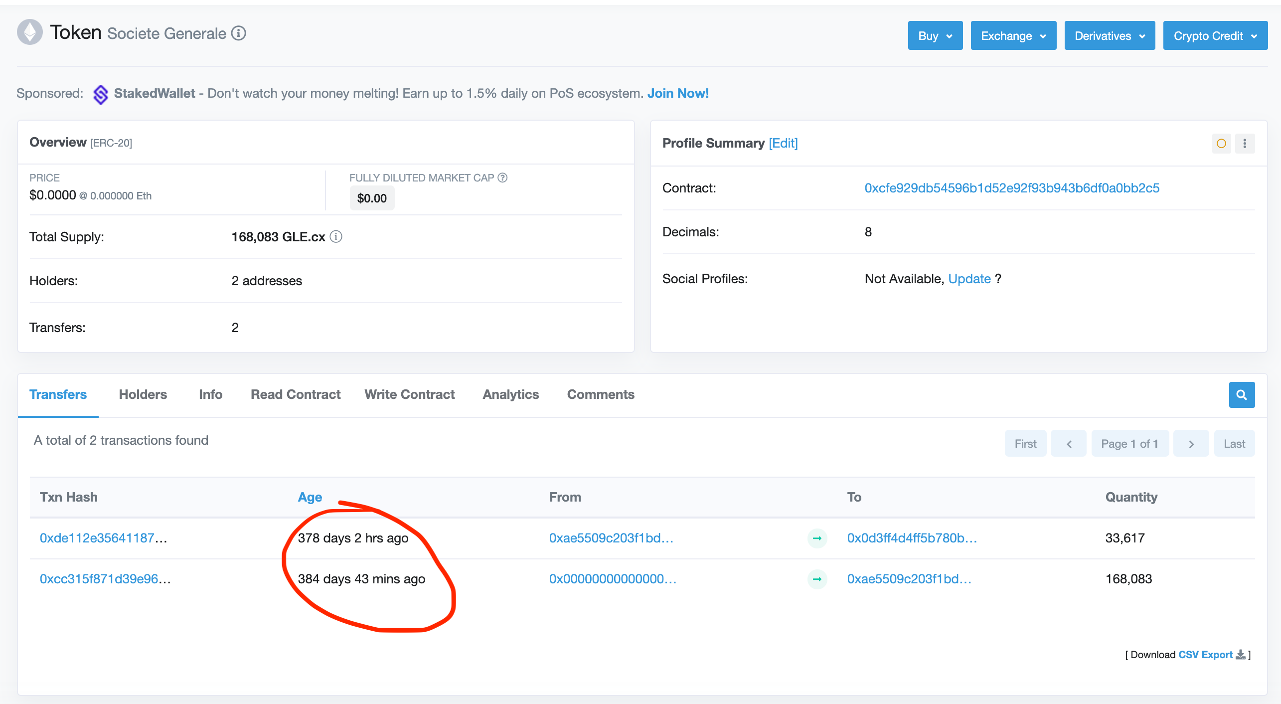Click the orange circle icon in Profile Summary

click(1221, 144)
